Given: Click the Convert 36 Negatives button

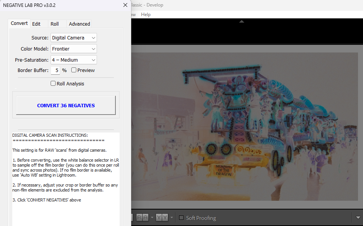Looking at the screenshot, I should point(66,105).
